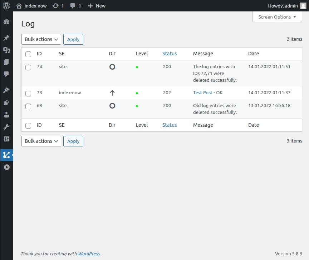The width and height of the screenshot is (309, 260).
Task: Open the Comments sidebar icon
Action: (6, 74)
